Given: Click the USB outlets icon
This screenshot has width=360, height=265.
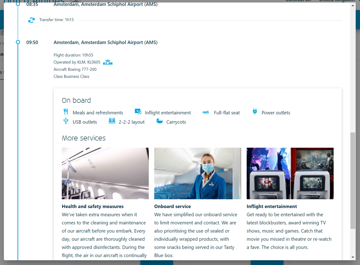Looking at the screenshot, I should tap(66, 121).
